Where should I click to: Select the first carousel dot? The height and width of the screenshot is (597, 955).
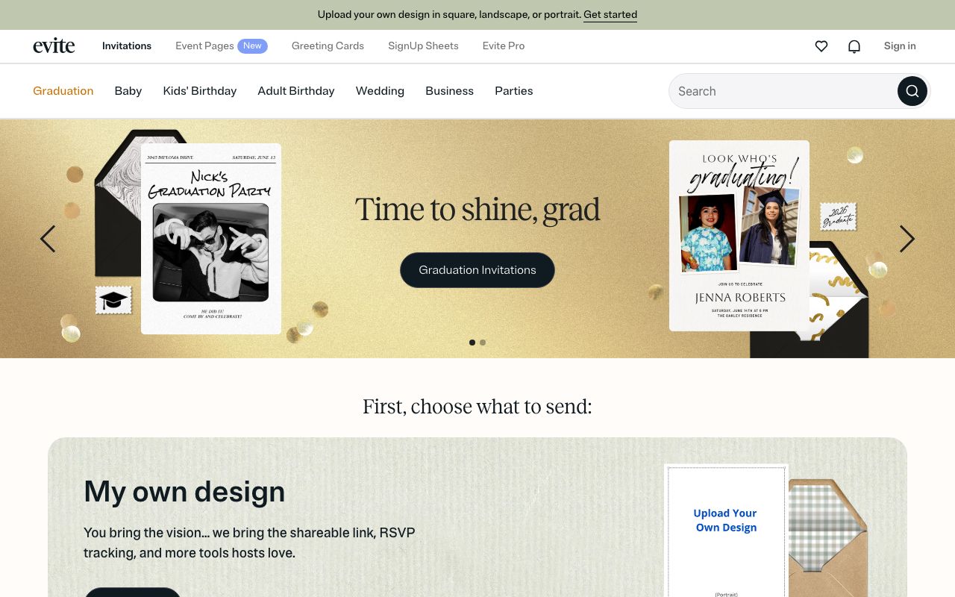[x=472, y=343]
